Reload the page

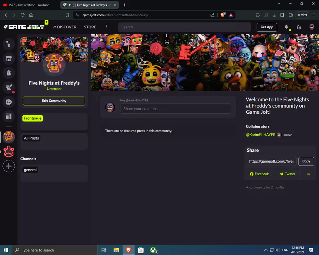[23, 15]
